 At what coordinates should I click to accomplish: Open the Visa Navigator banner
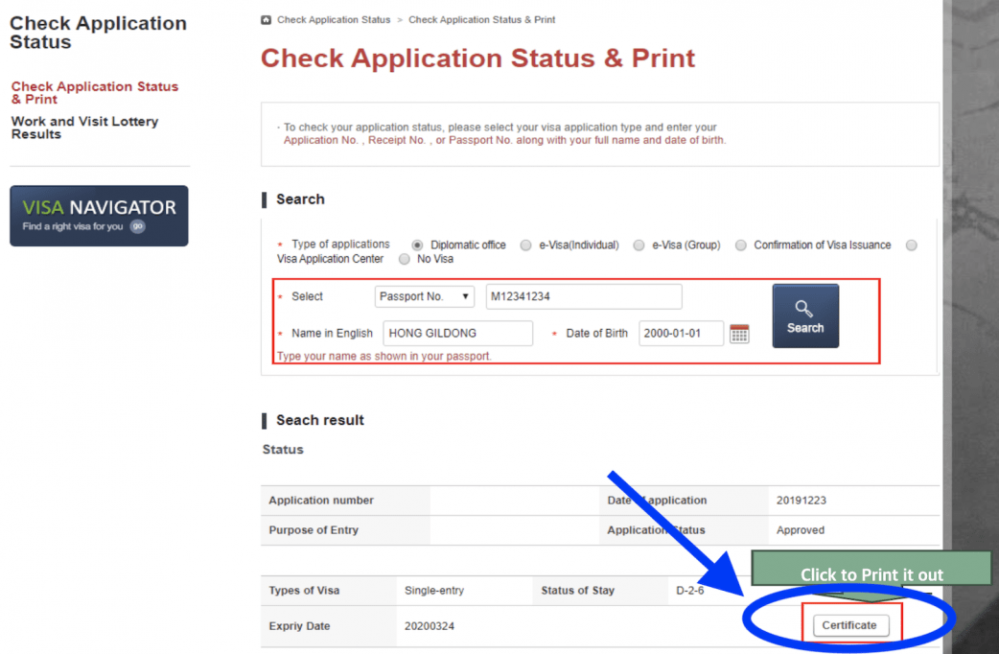(99, 216)
